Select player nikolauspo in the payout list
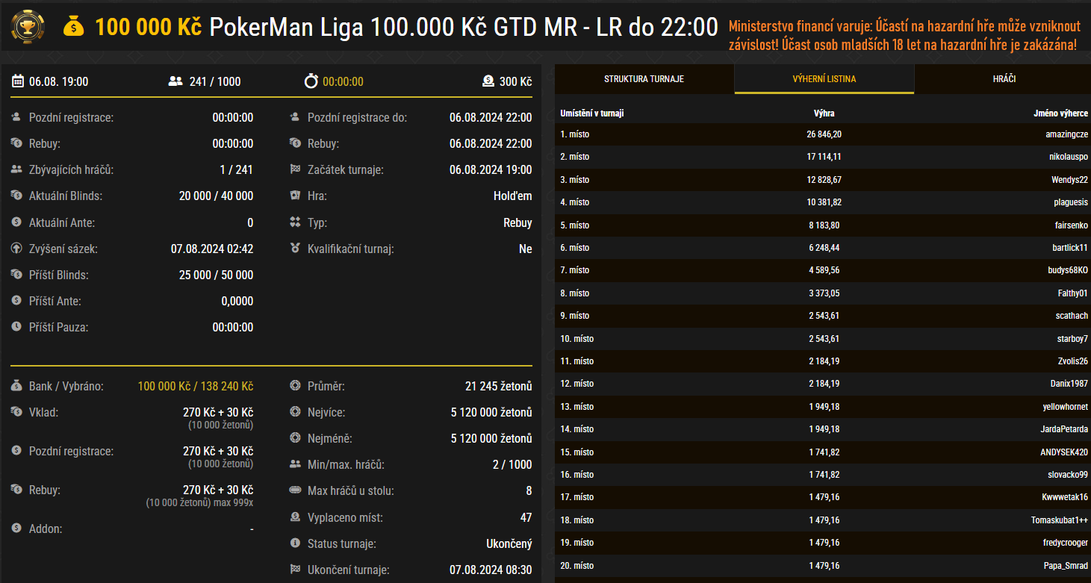Image resolution: width=1091 pixels, height=583 pixels. tap(1068, 157)
